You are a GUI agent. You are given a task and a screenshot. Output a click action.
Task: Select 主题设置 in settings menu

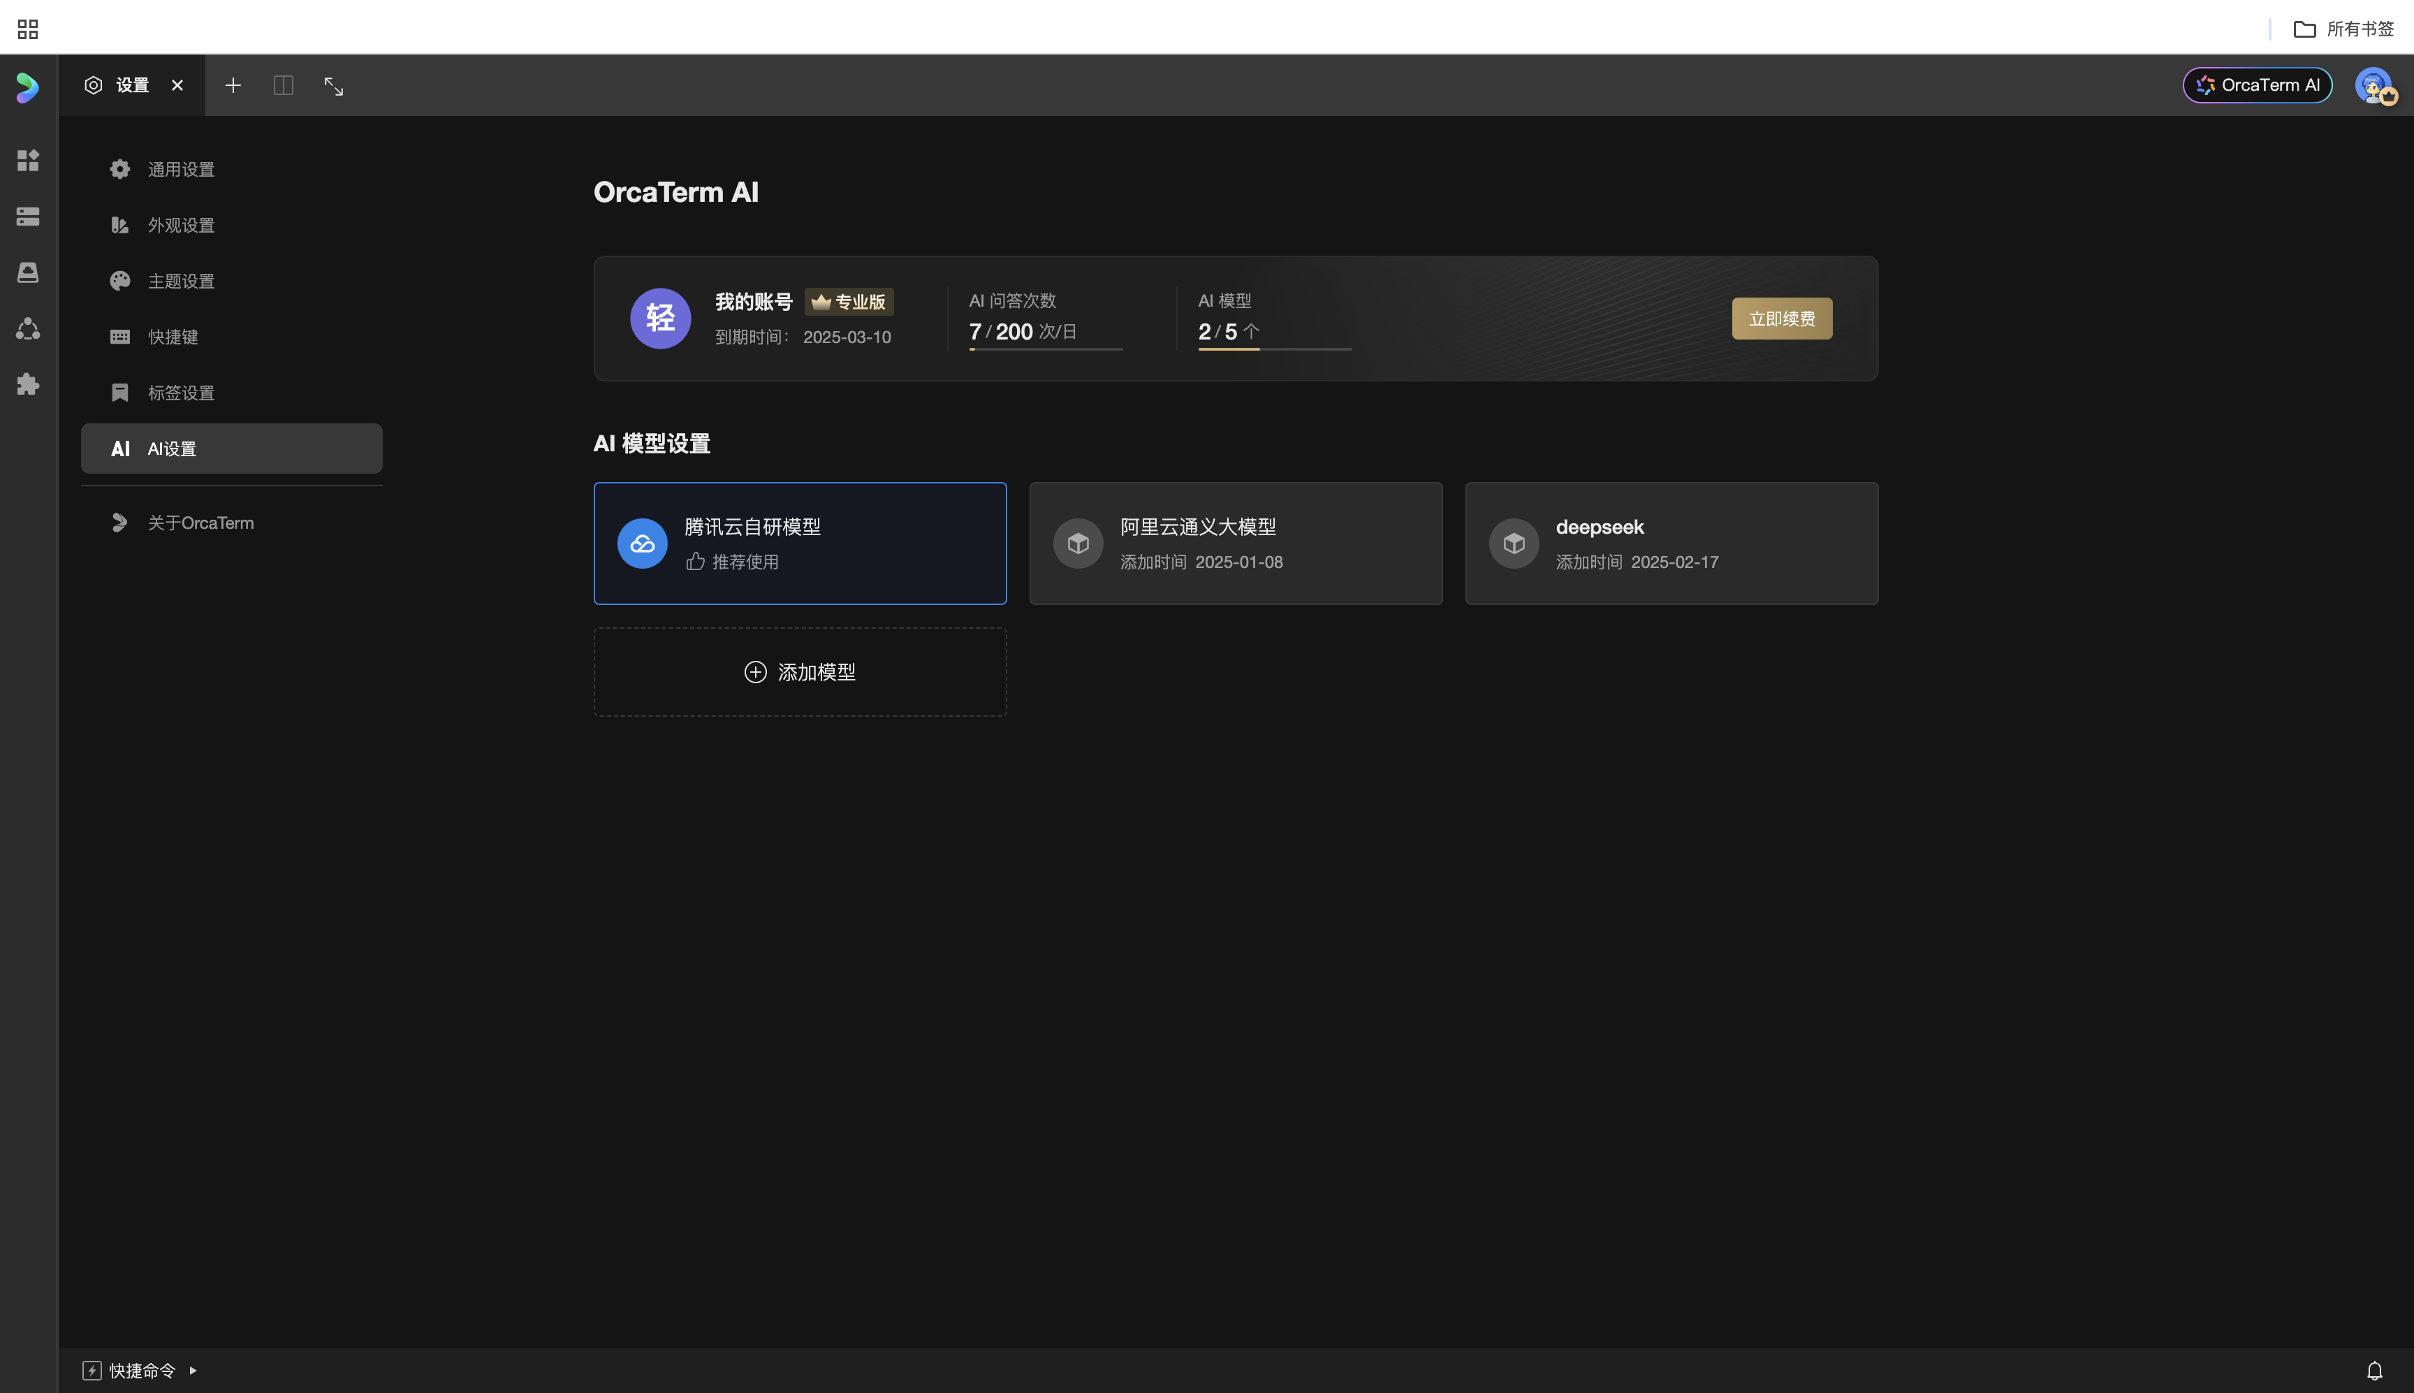click(231, 282)
